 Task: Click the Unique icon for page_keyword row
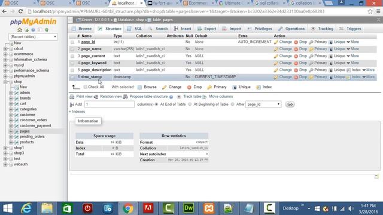pos(331,63)
